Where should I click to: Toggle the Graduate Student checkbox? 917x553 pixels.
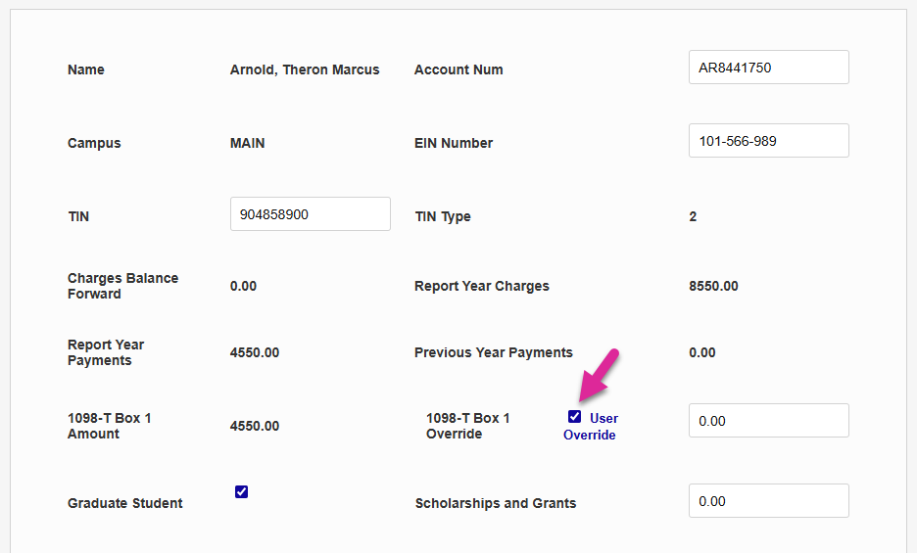tap(241, 491)
